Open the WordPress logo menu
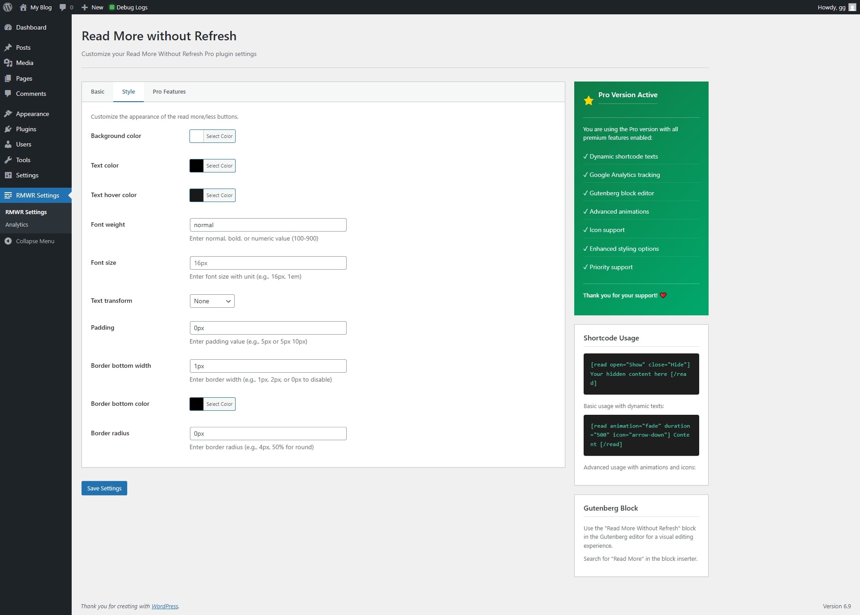 (7, 7)
